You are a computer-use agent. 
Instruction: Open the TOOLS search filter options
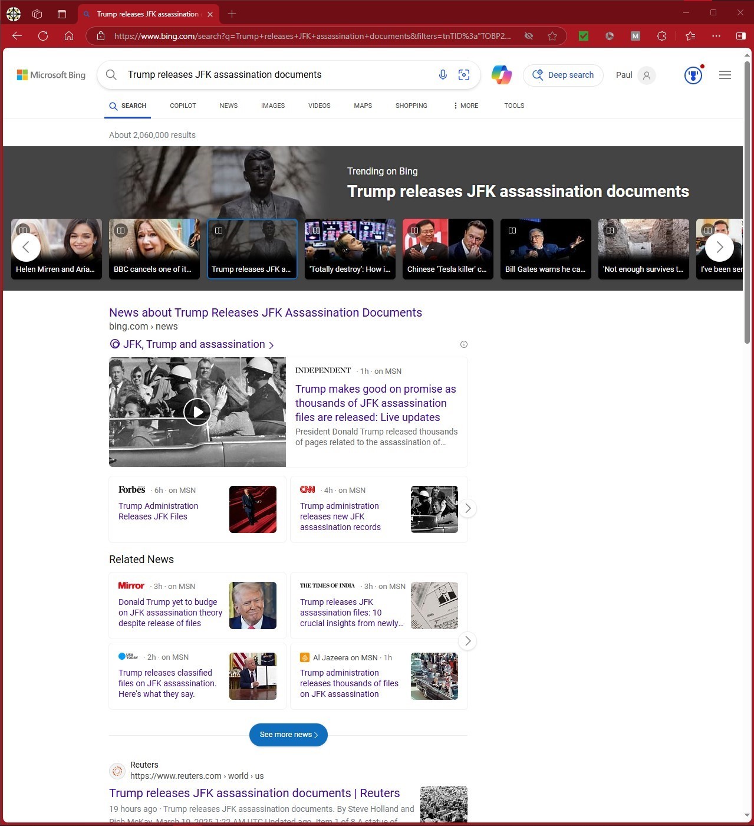pos(514,106)
